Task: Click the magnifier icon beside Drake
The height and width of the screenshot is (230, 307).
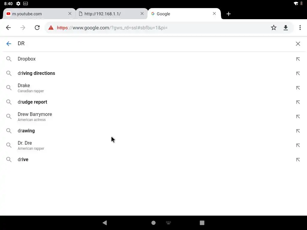Action: 9,88
